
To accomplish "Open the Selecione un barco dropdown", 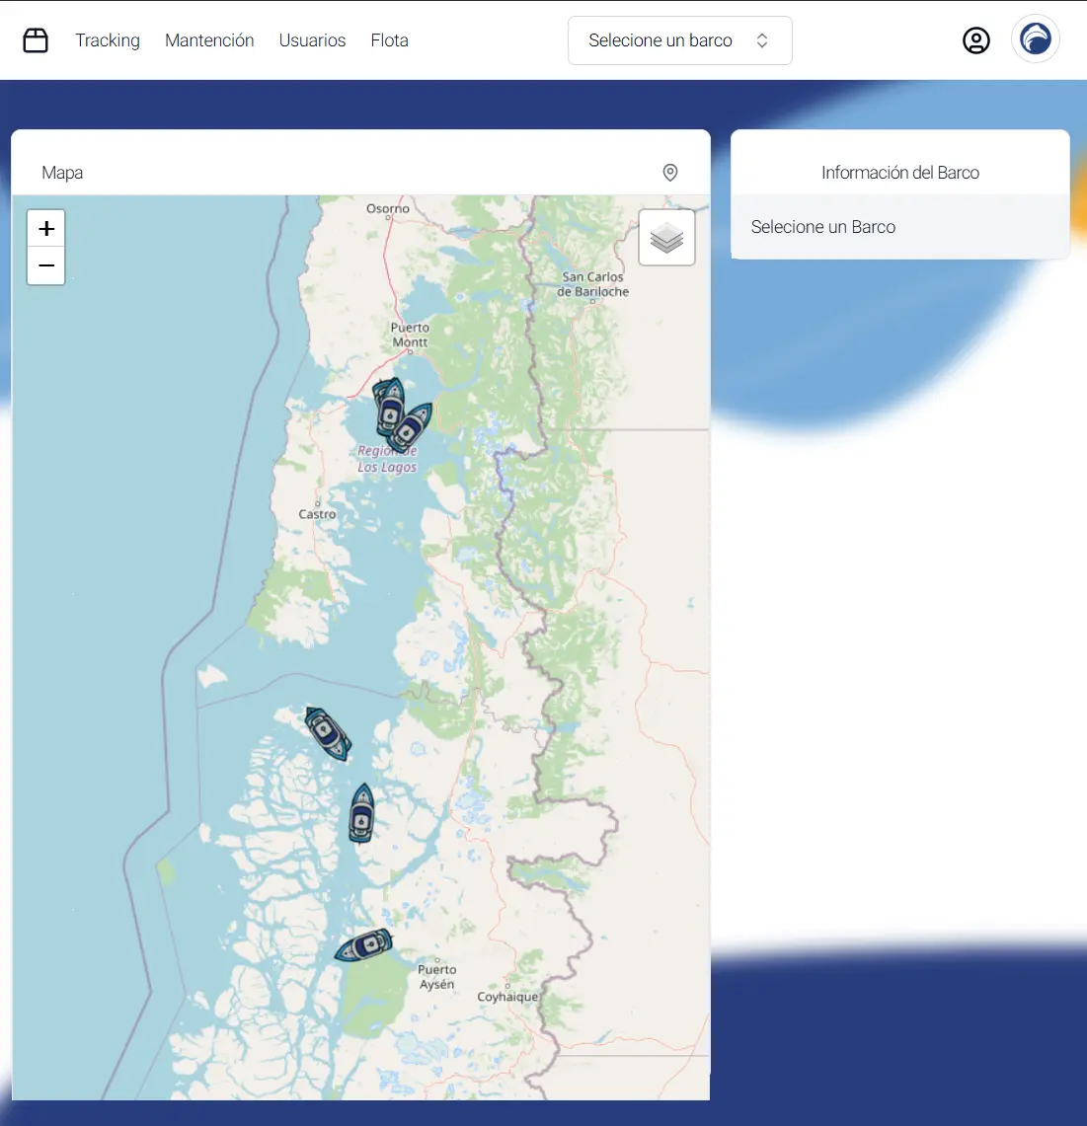I will (x=679, y=40).
